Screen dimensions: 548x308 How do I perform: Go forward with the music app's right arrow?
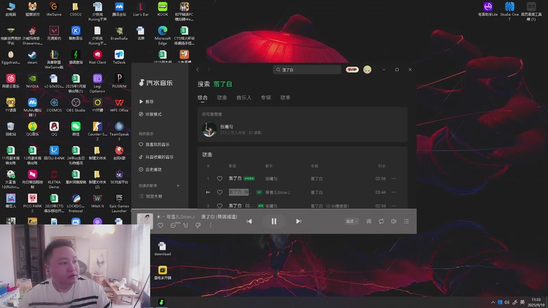click(x=209, y=70)
